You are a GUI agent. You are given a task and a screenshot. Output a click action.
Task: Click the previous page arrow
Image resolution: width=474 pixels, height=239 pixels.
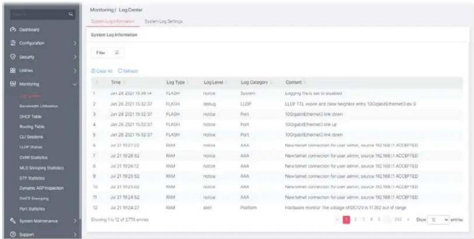tap(338, 220)
